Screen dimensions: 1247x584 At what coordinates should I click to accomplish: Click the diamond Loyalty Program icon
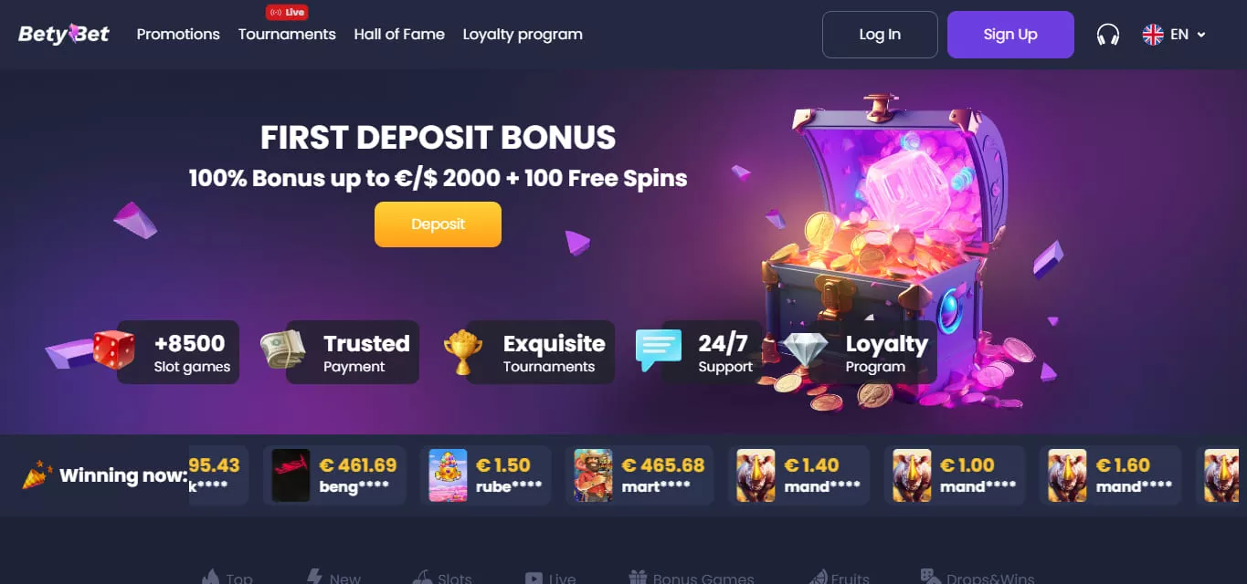[x=806, y=349]
